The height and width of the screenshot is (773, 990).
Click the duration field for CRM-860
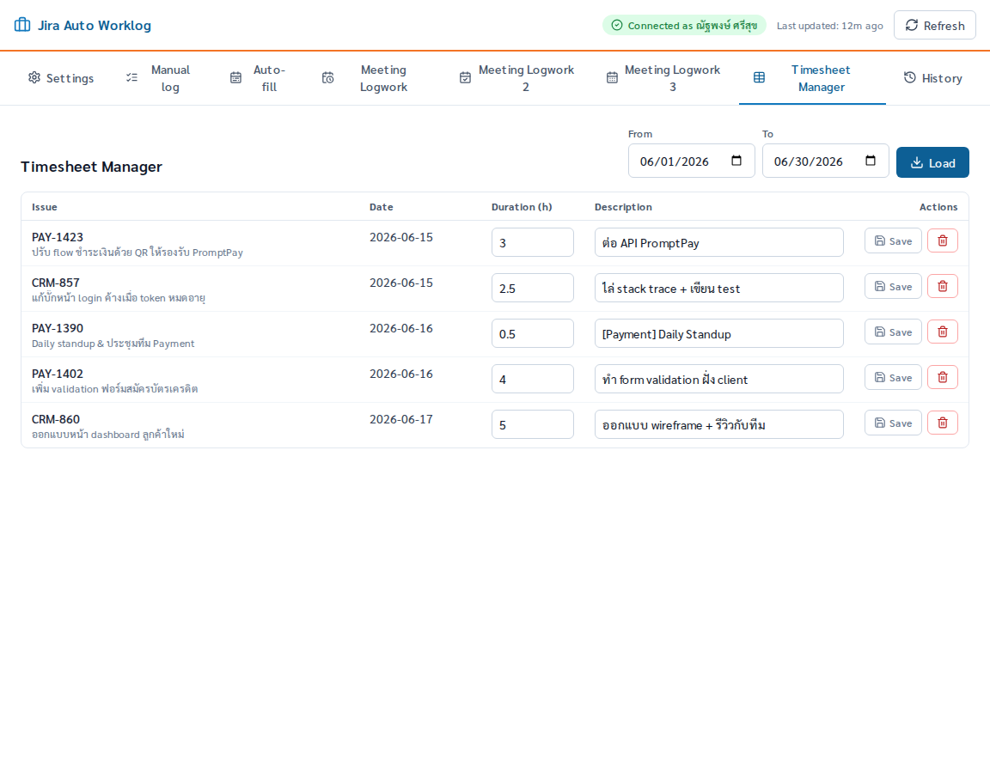point(532,424)
